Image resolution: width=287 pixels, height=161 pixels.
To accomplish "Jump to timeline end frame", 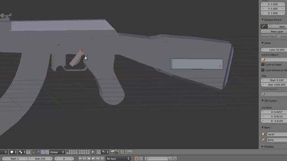I will click(x=102, y=159).
